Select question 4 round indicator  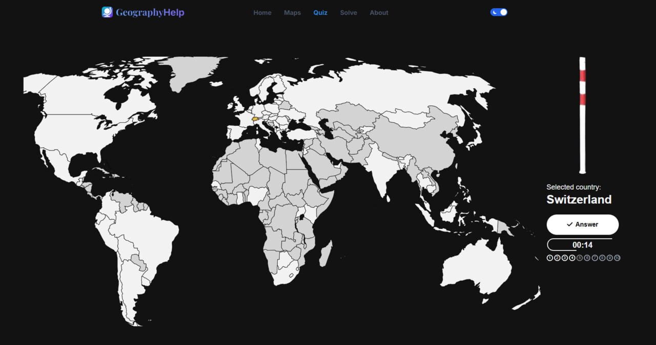point(572,258)
